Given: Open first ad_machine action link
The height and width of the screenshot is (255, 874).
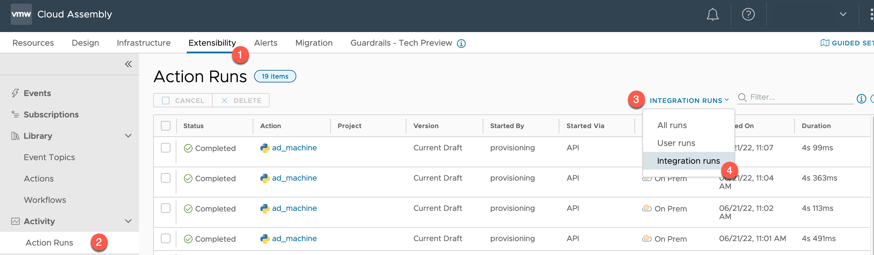Looking at the screenshot, I should point(294,148).
